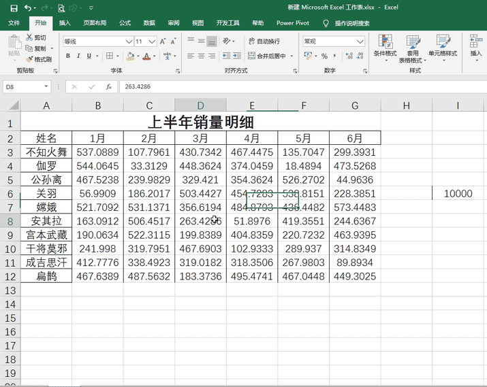Click the top align icon
487x387 pixels.
[x=191, y=41]
